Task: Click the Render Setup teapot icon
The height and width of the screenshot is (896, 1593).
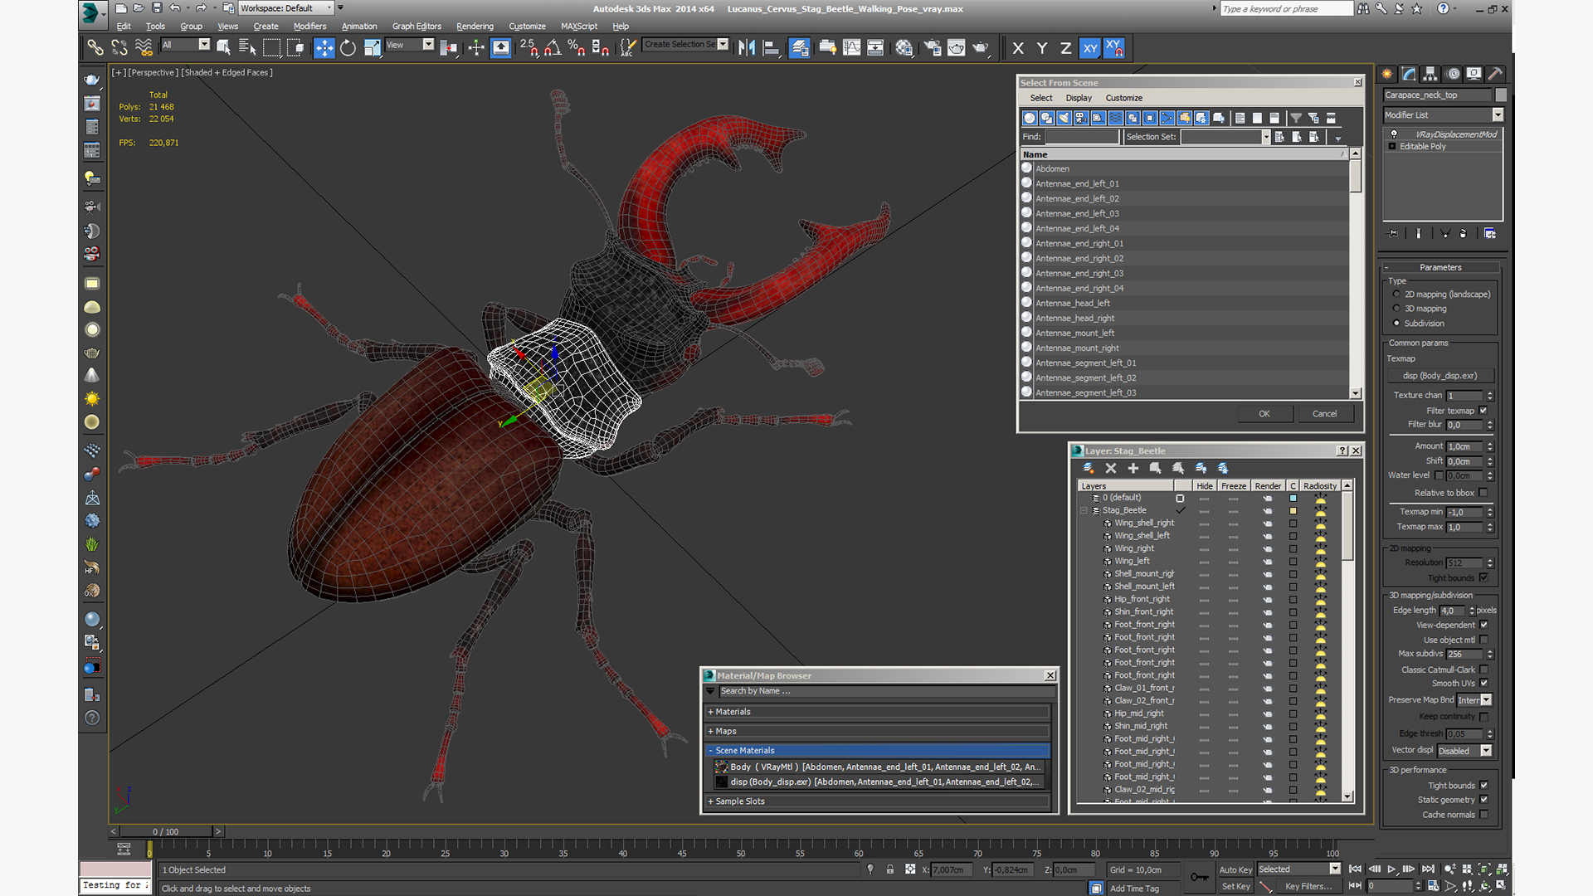Action: (x=933, y=47)
